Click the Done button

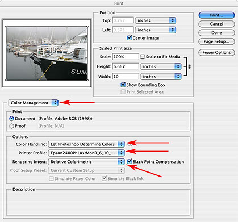click(x=216, y=33)
